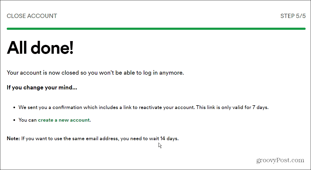Click the CLOSE ACCOUNT header label
311x170 pixels.
coord(32,16)
